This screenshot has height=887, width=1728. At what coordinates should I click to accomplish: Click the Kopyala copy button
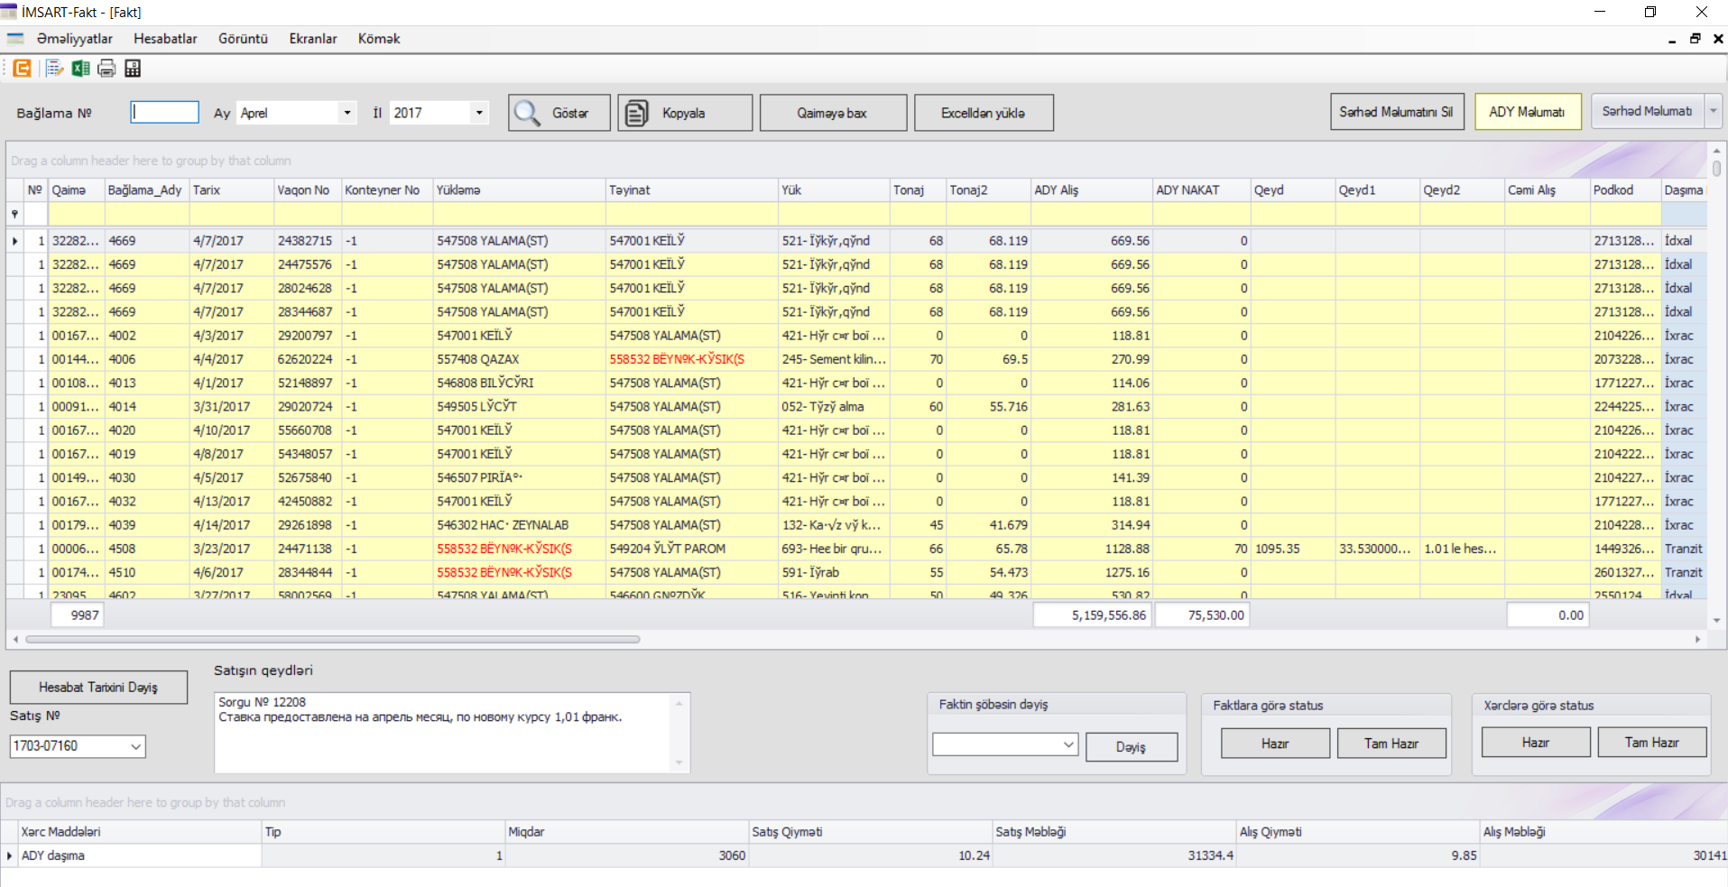685,113
